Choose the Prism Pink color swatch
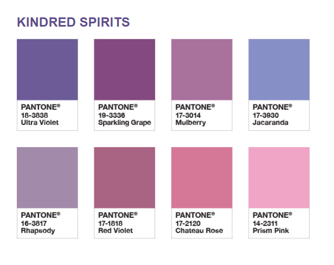 279,178
